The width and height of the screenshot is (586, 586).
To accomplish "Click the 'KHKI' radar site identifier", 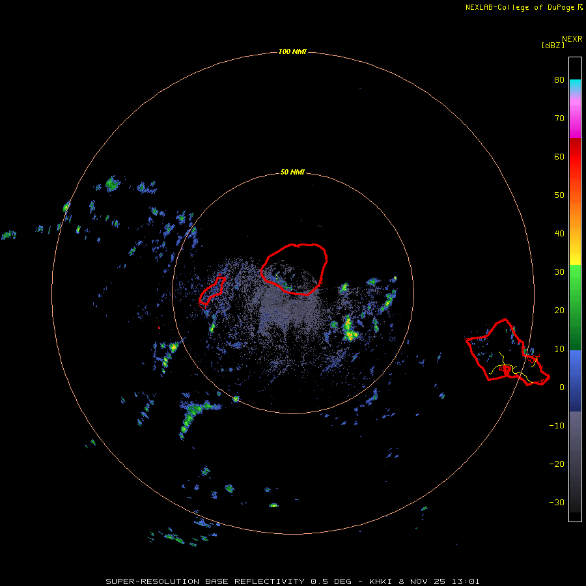I will click(381, 581).
